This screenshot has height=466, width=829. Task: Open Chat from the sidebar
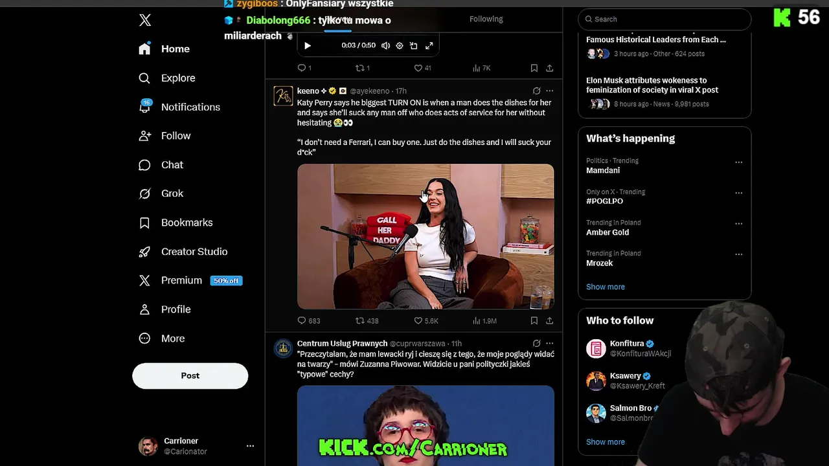tap(161, 165)
